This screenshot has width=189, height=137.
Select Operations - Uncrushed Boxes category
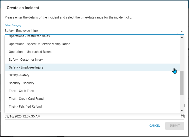(x=92, y=52)
